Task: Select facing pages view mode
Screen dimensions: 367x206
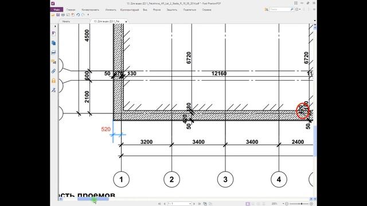Action: [x=259, y=204]
